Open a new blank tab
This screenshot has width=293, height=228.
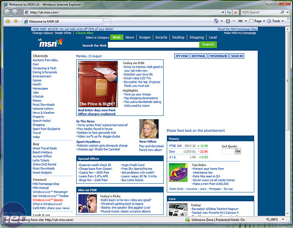(x=107, y=22)
